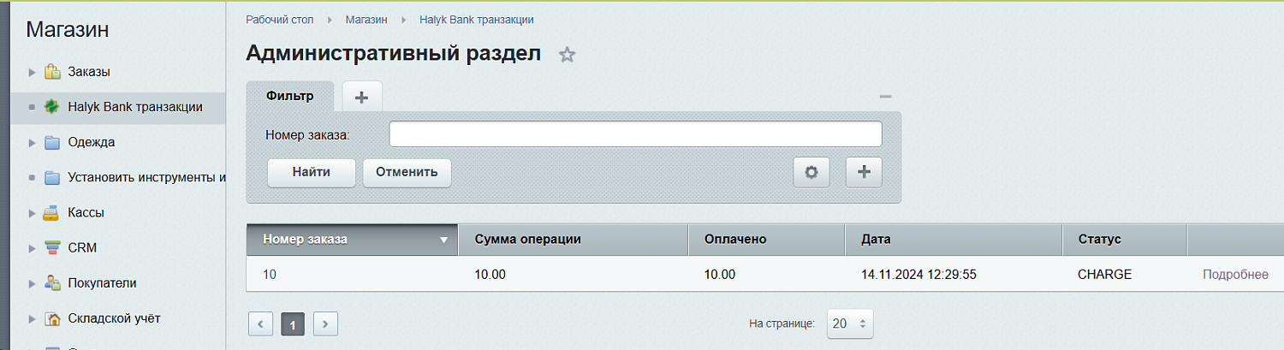The image size is (1284, 350).
Task: Click the Halyk Bank транзакции sidebar icon
Action: point(53,107)
